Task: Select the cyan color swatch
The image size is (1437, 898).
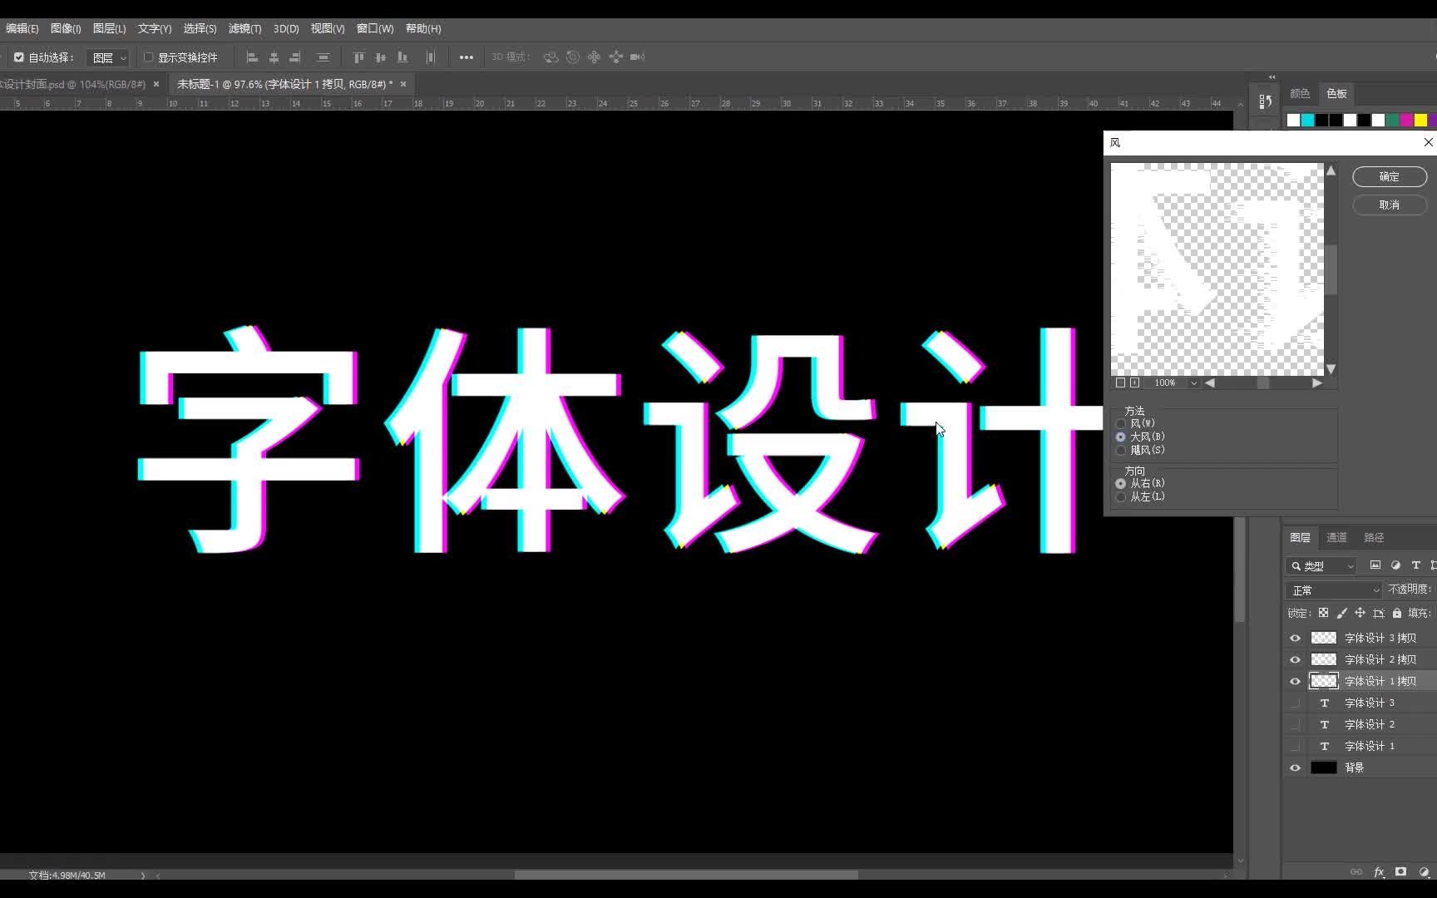Action: (x=1308, y=120)
